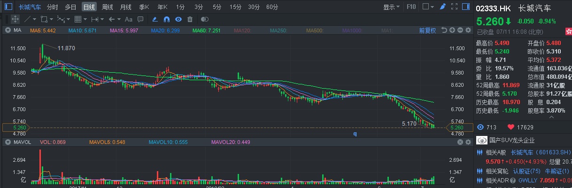Switch to 周线 weekly chart

[x=108, y=7]
